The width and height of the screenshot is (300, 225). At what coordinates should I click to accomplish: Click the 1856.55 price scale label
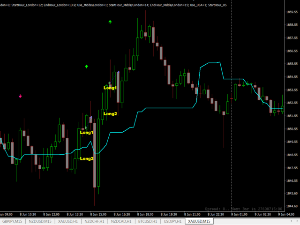point(292,51)
